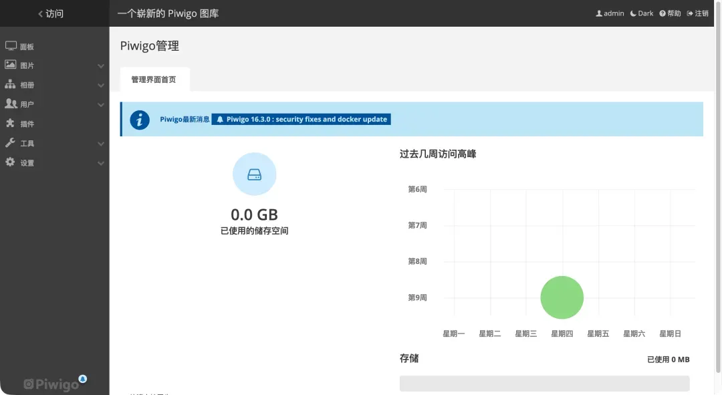Click the green bubble on 星期四 chart
Viewport: 722px width, 395px height.
coord(562,297)
